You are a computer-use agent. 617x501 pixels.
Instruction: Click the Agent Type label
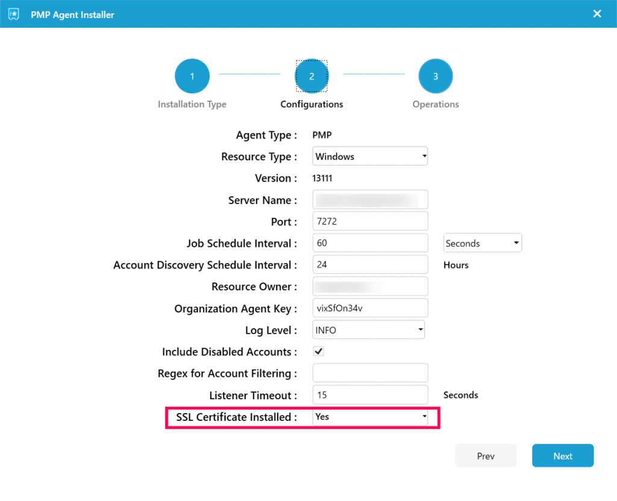tap(266, 135)
